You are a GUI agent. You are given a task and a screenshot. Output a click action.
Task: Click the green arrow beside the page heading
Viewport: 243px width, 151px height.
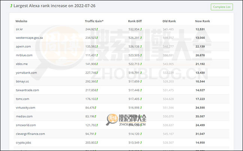(11, 6)
